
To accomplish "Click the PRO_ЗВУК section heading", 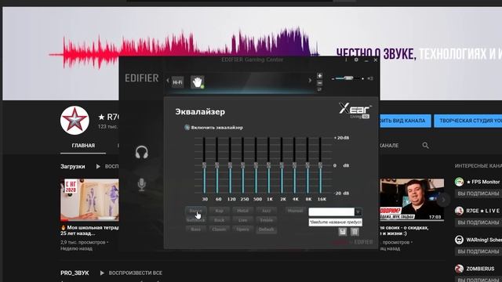I will (x=75, y=273).
